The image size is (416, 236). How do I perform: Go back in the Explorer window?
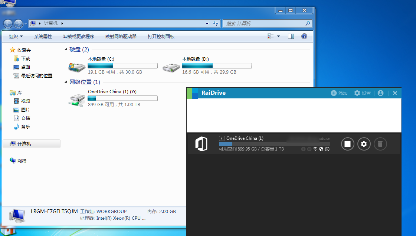[x=8, y=24]
